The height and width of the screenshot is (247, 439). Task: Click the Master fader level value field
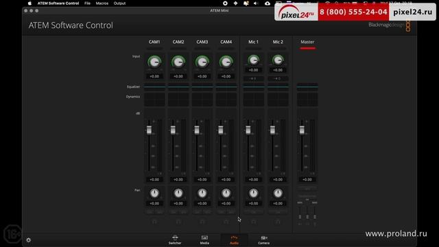pos(307,180)
